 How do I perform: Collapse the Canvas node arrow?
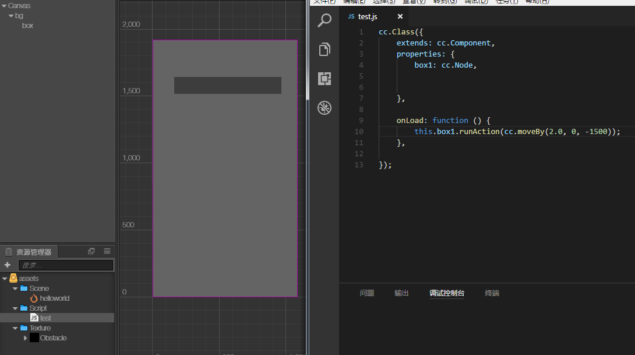tap(4, 6)
